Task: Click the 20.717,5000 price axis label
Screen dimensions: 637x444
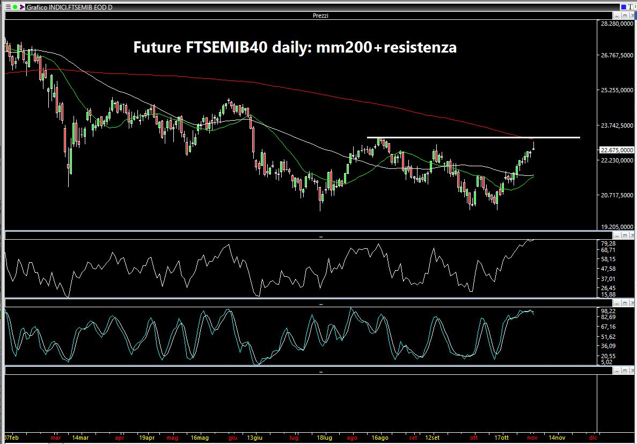Action: pos(617,195)
